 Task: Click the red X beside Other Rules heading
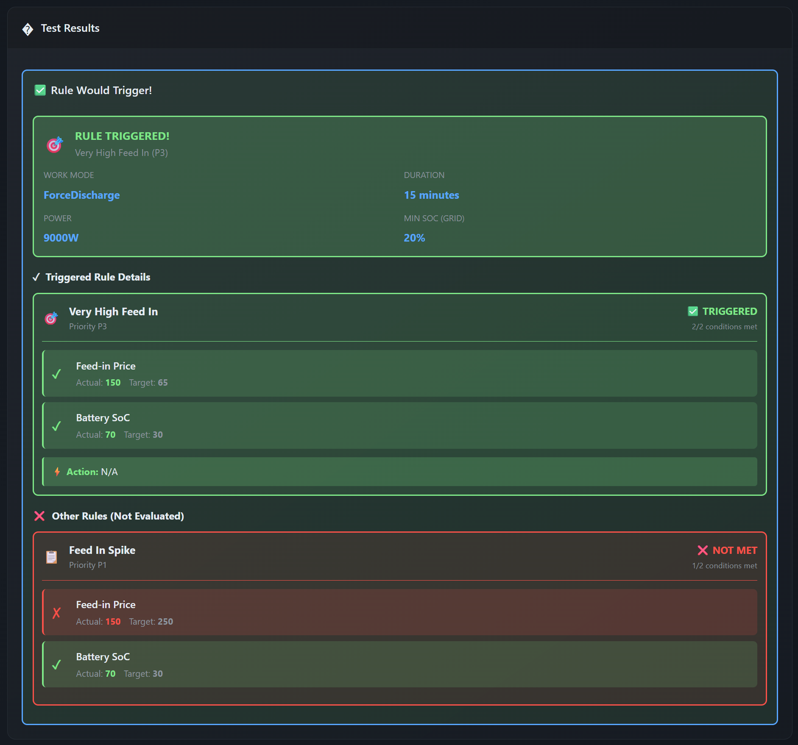39,516
